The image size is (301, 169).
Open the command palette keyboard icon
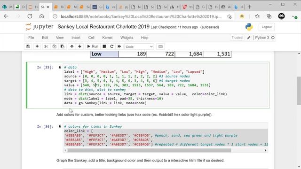click(160, 46)
